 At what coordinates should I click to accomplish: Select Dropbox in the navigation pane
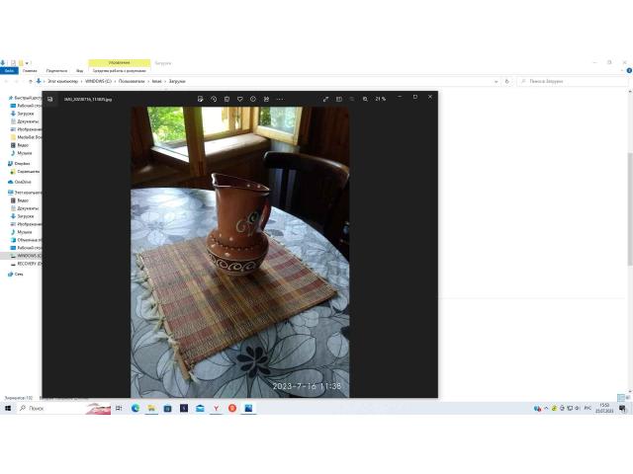click(19, 164)
